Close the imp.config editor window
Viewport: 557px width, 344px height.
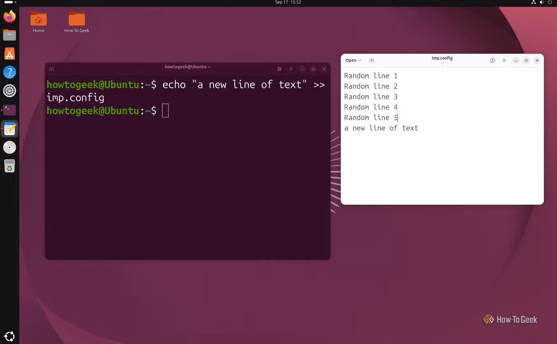click(537, 60)
